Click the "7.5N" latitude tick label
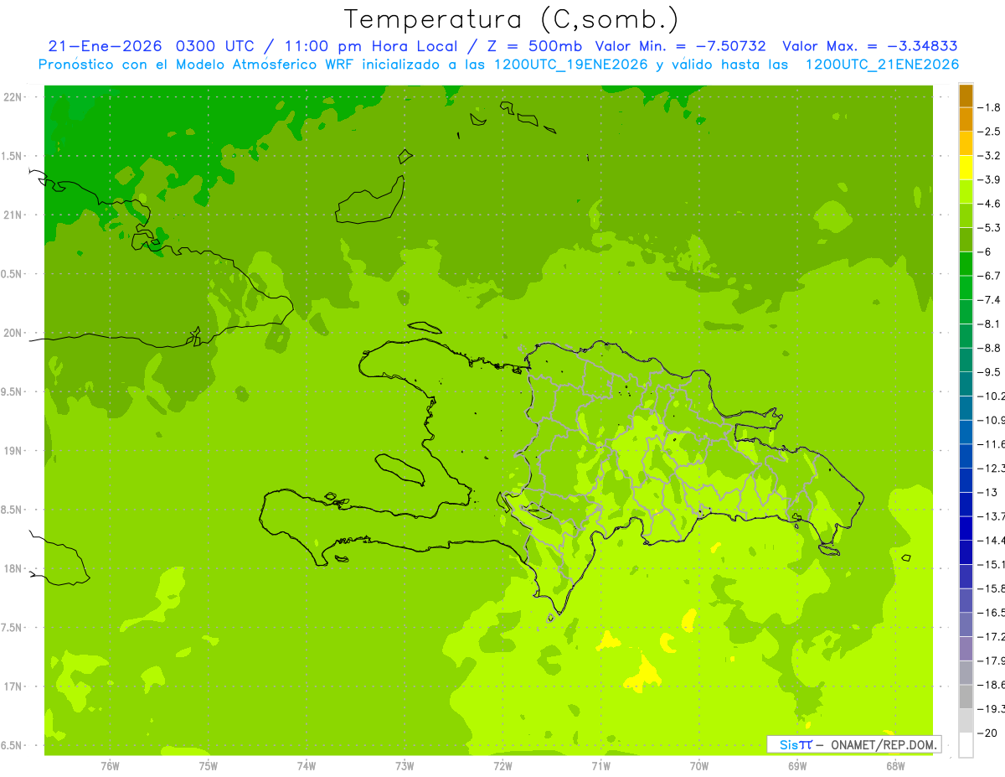The width and height of the screenshot is (1005, 777). click(x=13, y=628)
